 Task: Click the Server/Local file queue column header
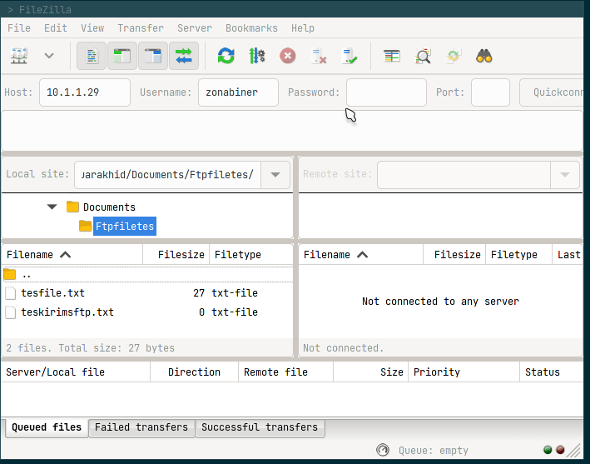coord(75,372)
